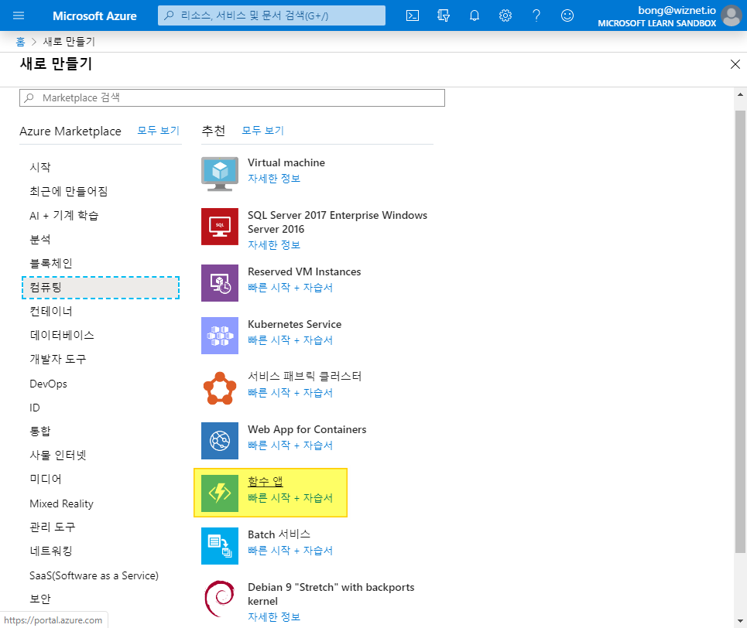
Task: Select the AI + 기계 학습 category
Action: pyautogui.click(x=63, y=215)
